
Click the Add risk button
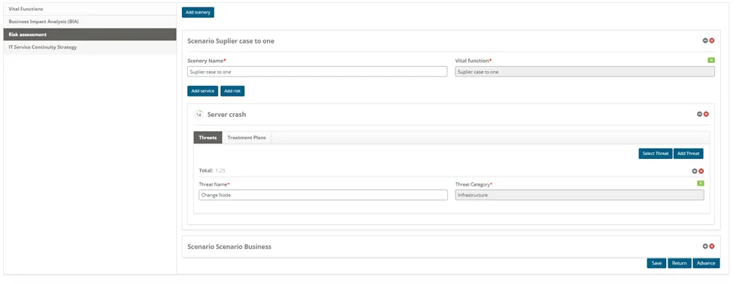coord(232,91)
